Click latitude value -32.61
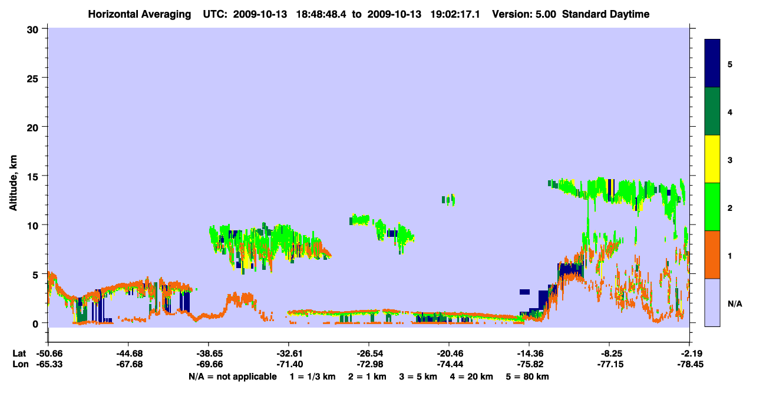The width and height of the screenshot is (766, 393). (x=288, y=354)
